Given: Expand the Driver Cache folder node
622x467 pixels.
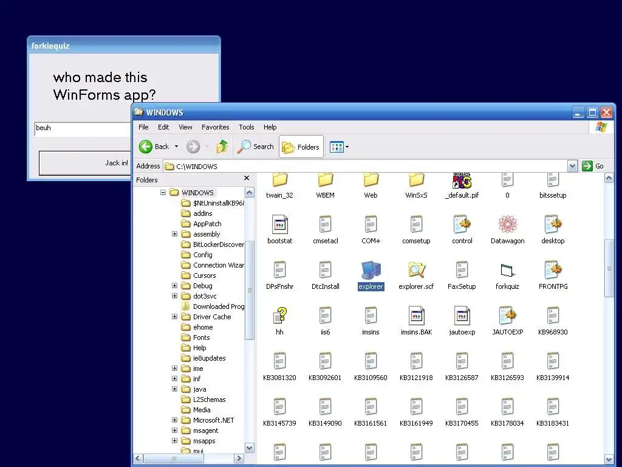Looking at the screenshot, I should coord(174,316).
